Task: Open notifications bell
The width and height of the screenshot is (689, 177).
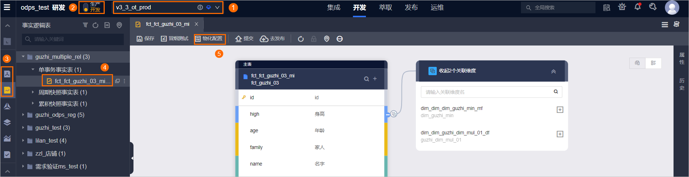Action: click(x=638, y=7)
